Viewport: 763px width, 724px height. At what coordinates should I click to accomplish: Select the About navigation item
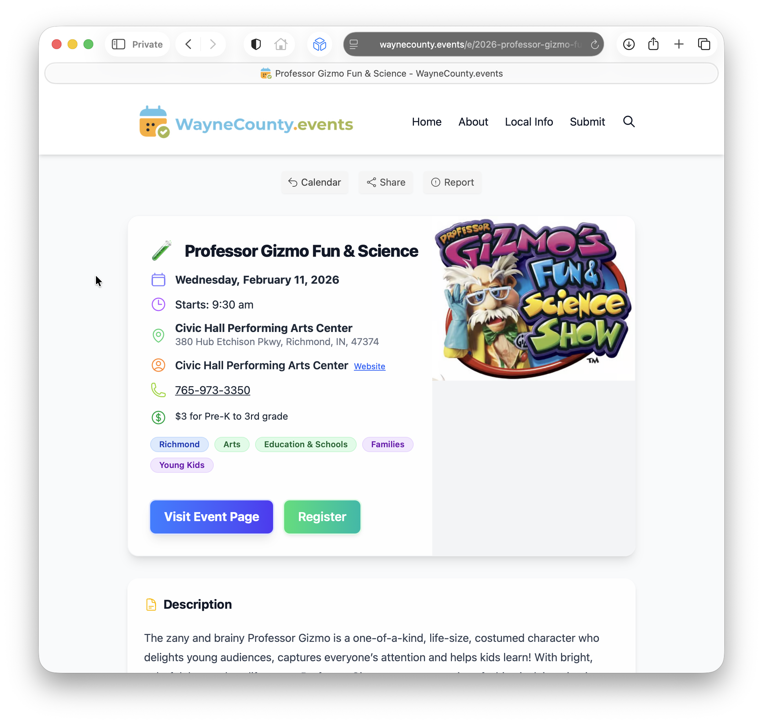click(473, 122)
